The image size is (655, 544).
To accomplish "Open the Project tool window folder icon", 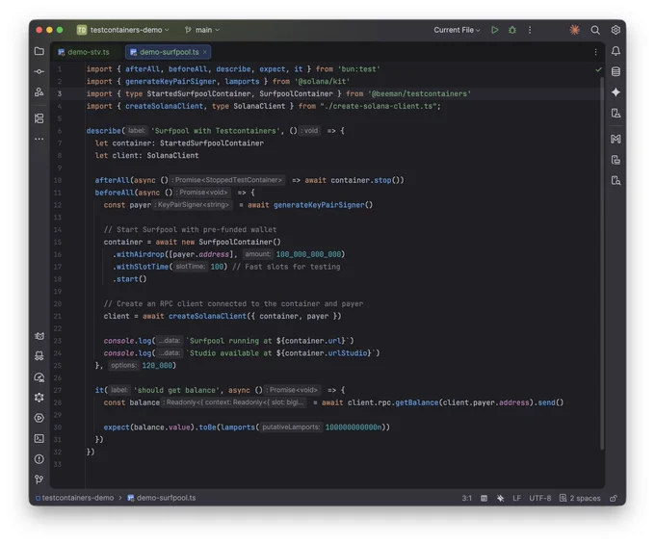I will [x=39, y=51].
